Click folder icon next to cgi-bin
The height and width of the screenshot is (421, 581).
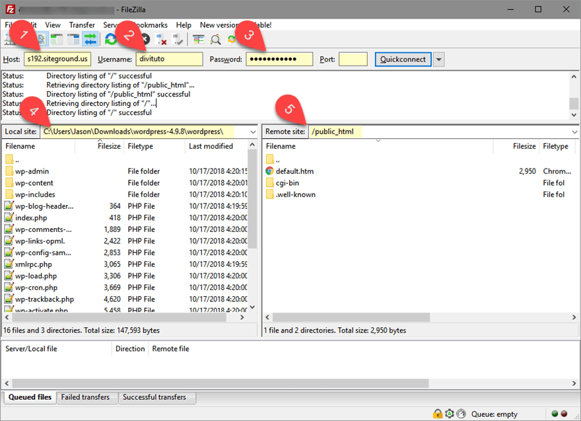coord(270,183)
